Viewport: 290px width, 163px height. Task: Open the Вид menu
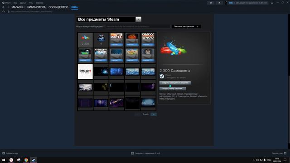pyautogui.click(x=15, y=3)
